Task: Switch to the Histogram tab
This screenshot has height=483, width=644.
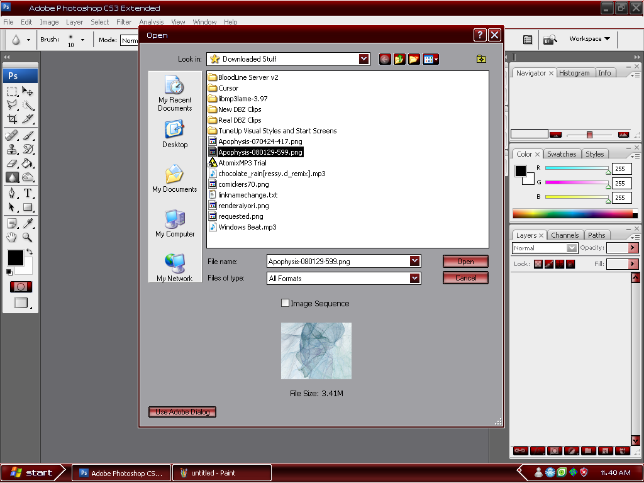Action: [x=574, y=73]
